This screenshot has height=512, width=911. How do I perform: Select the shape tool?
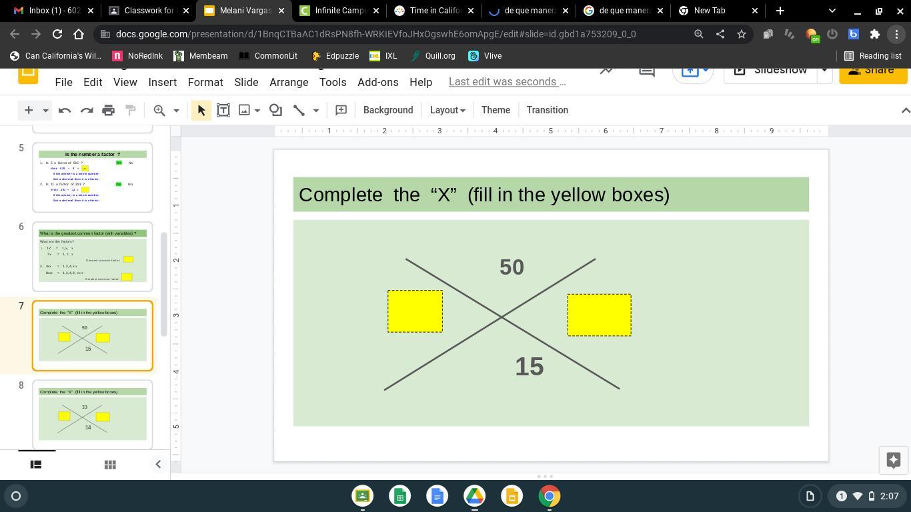(275, 110)
